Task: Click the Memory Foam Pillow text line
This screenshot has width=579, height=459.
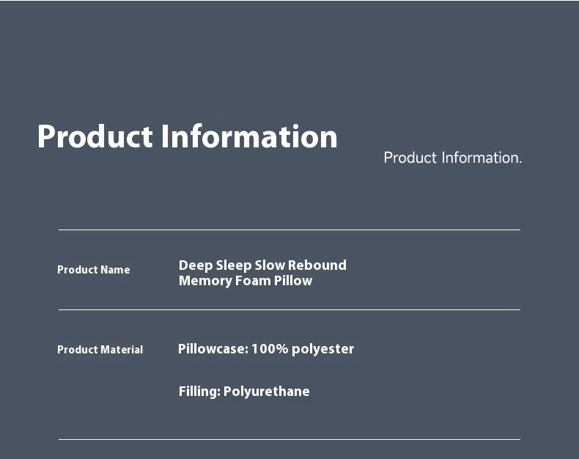Action: [x=246, y=281]
